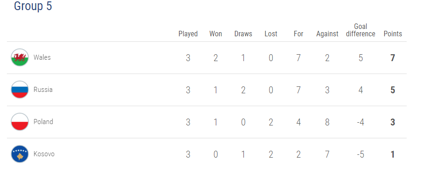Select Kosovo goal difference of -5
This screenshot has width=426, height=176.
click(x=361, y=154)
